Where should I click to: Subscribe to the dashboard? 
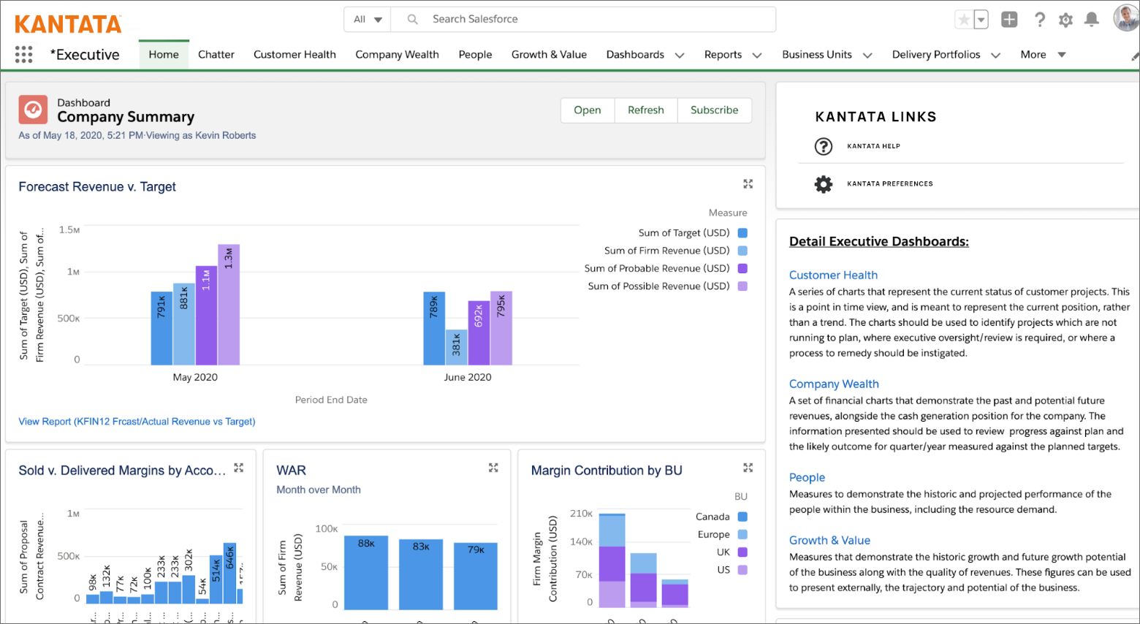click(715, 110)
